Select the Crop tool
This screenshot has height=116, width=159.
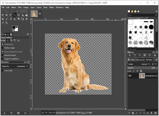click(x=19, y=15)
